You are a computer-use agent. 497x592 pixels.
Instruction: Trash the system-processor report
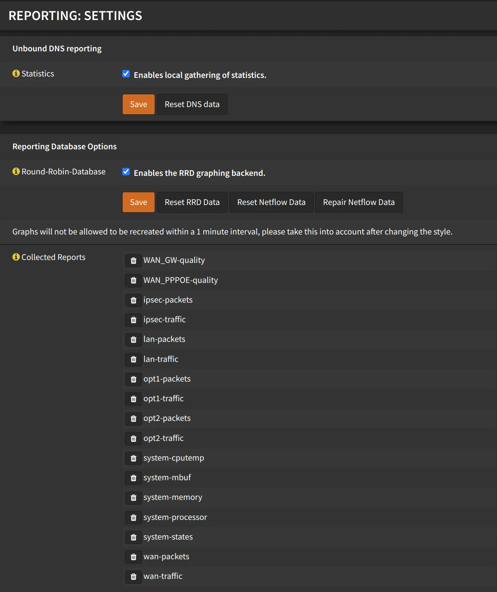point(134,517)
